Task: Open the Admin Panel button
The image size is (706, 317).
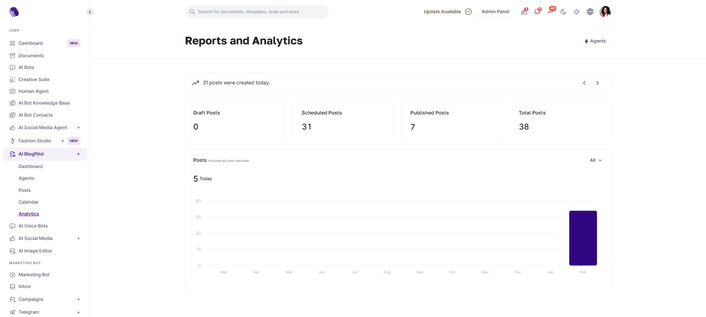Action: (x=495, y=12)
